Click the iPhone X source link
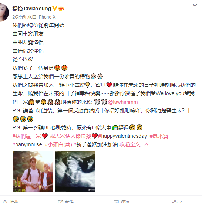This screenshot has height=203, width=202. 47,17
